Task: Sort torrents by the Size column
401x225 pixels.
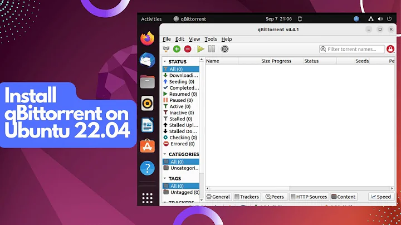Action: 255,61
